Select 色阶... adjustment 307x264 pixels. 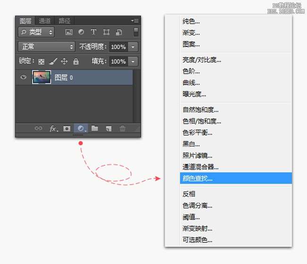coord(236,71)
